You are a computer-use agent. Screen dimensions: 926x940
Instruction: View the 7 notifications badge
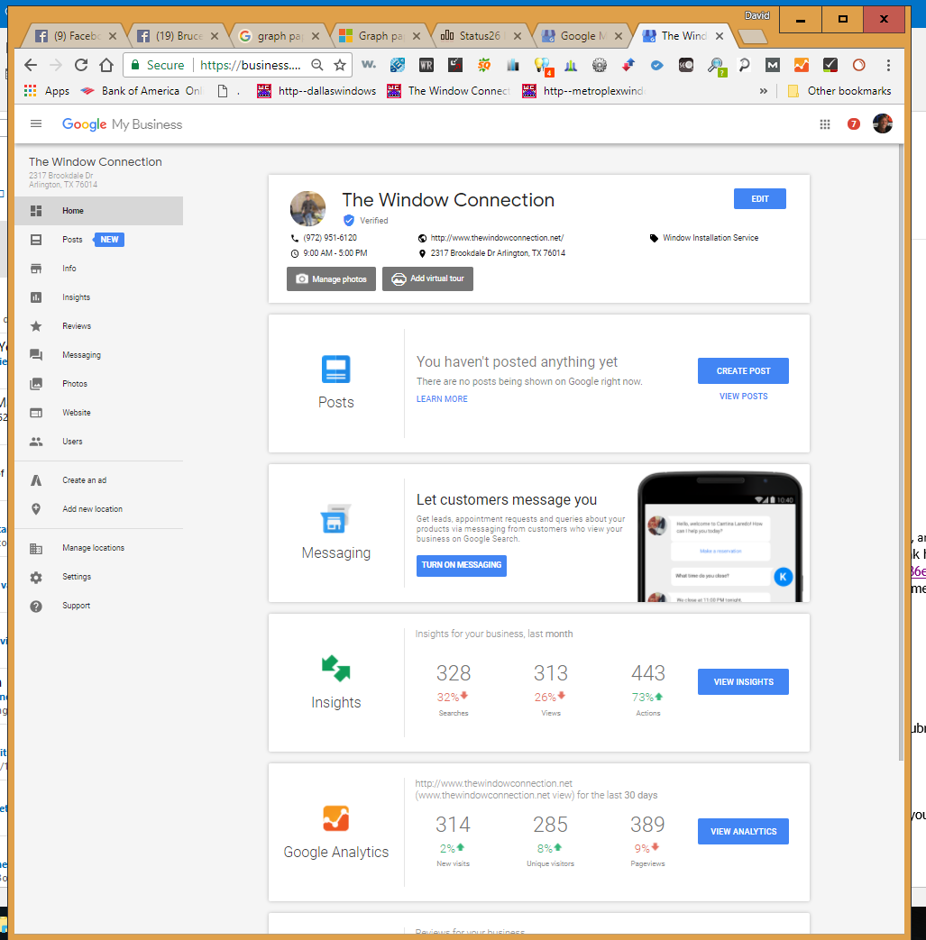coord(854,124)
